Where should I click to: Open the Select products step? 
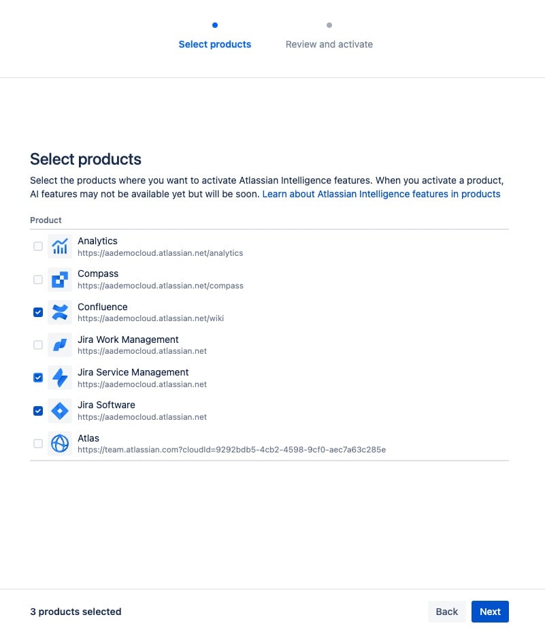(x=214, y=44)
